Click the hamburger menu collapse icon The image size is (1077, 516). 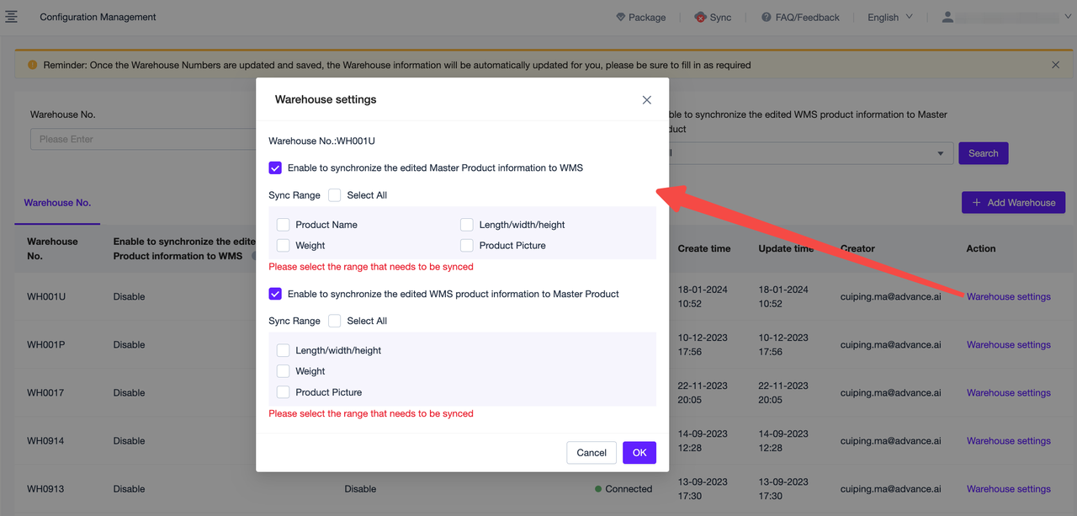11,17
